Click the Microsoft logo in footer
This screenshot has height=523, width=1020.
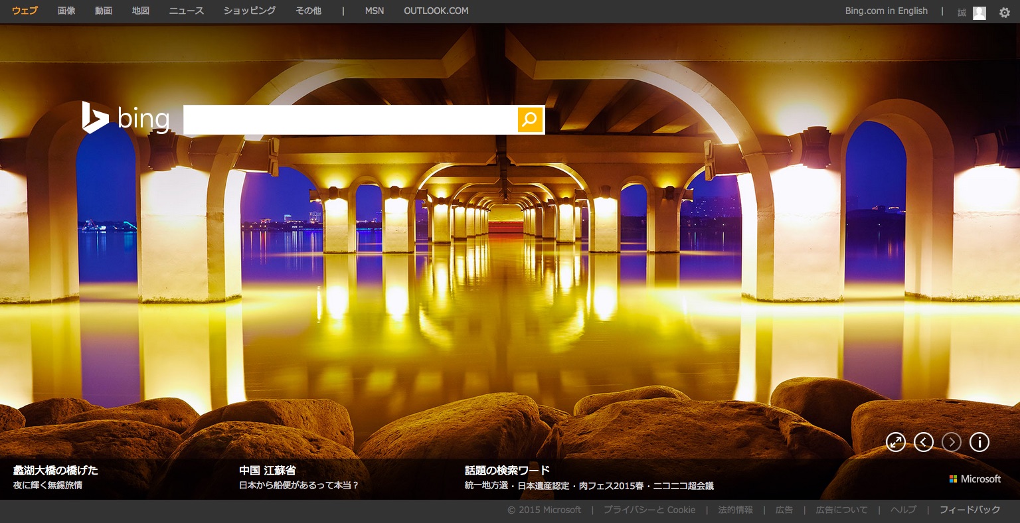click(975, 479)
